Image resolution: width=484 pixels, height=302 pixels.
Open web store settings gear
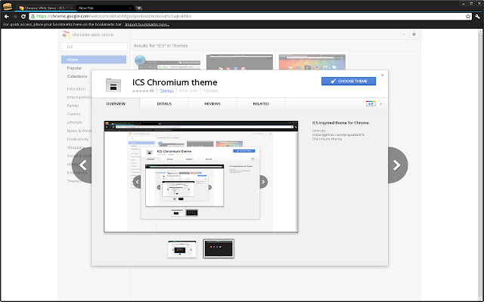click(x=414, y=35)
